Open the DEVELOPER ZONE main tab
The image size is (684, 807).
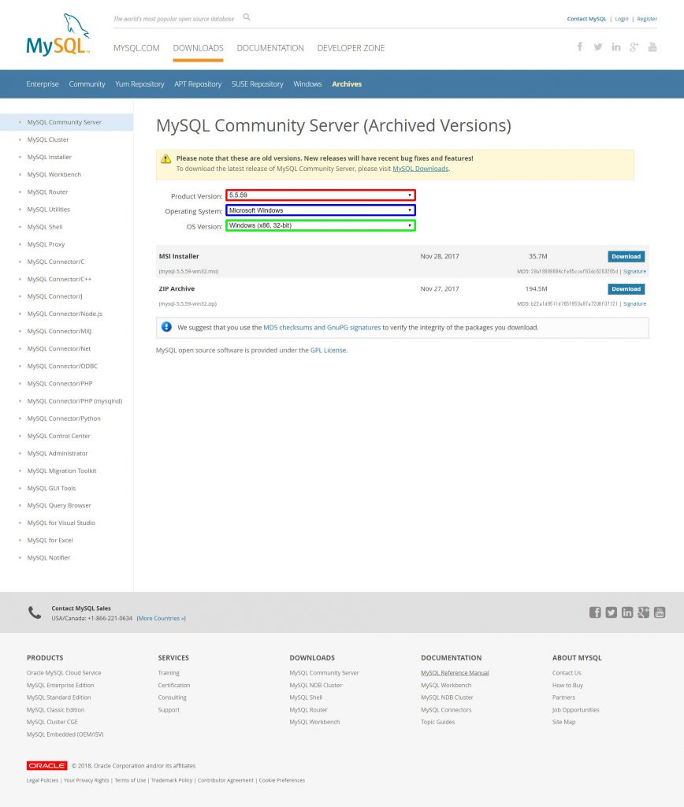pos(351,48)
